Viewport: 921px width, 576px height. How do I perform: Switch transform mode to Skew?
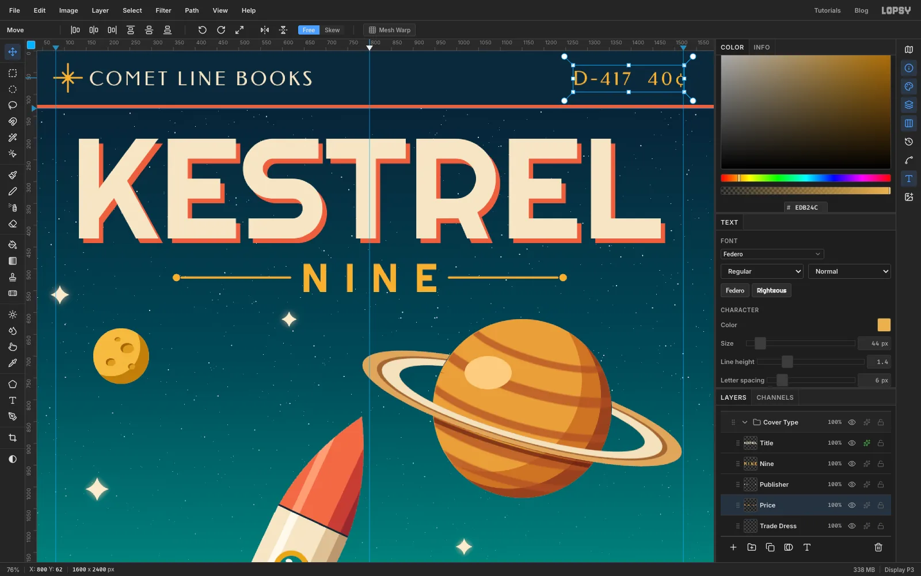click(332, 30)
